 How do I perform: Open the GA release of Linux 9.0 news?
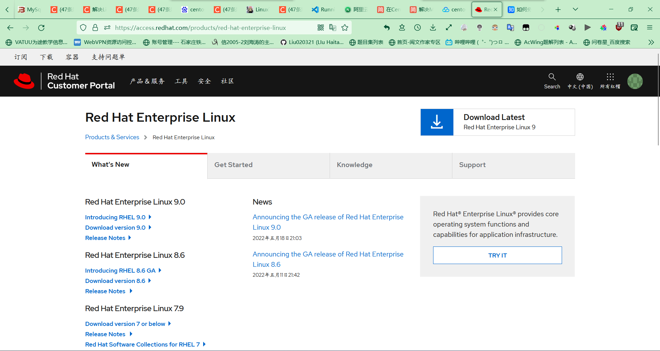point(328,222)
